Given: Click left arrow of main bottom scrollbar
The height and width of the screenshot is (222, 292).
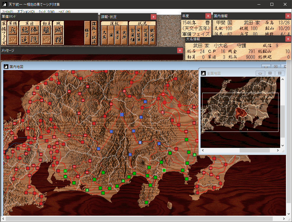Looking at the screenshot, I should [3, 219].
